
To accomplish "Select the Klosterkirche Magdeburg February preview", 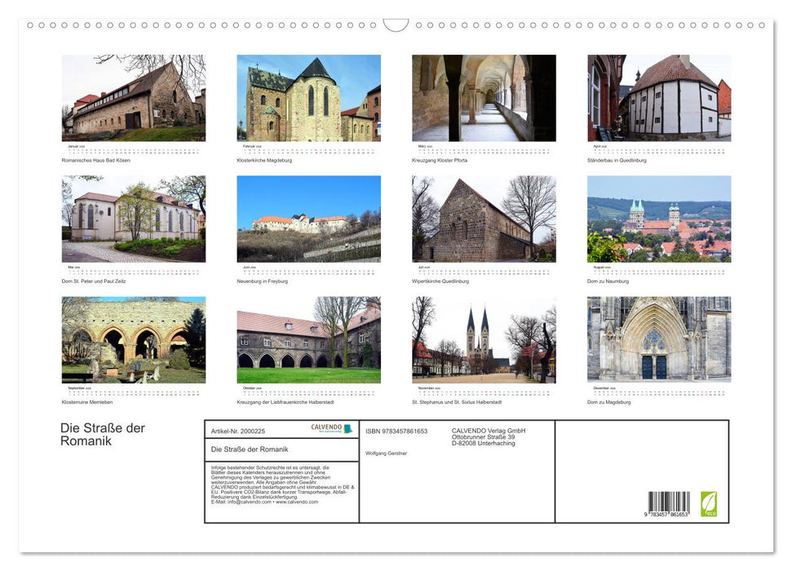I will coord(308,99).
